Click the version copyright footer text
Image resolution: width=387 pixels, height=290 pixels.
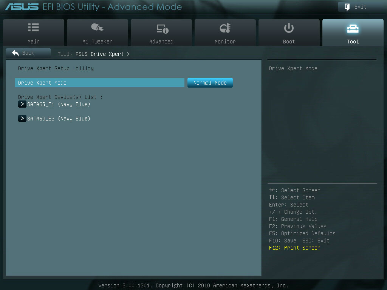pyautogui.click(x=193, y=285)
